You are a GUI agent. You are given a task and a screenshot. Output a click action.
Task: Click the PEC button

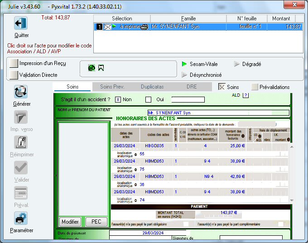tap(96, 222)
